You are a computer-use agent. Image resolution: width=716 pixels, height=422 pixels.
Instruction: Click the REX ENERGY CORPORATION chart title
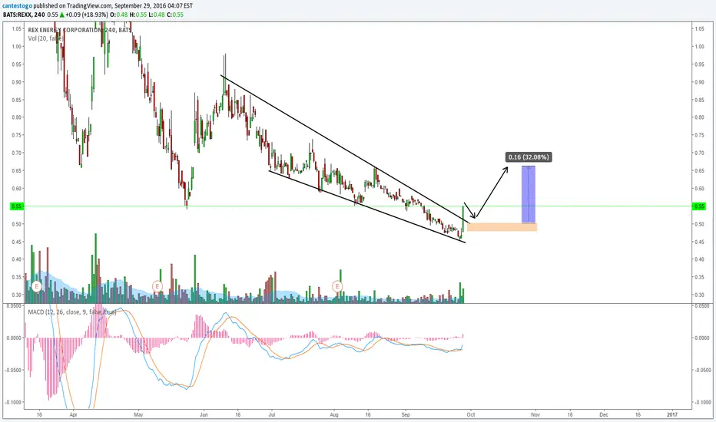coord(79,30)
